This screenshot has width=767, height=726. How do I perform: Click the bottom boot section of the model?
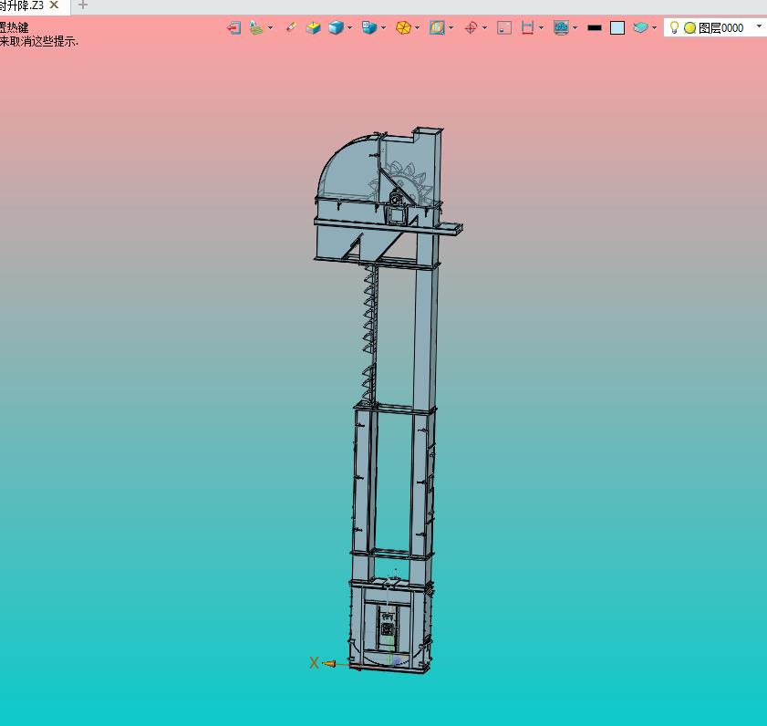click(389, 627)
